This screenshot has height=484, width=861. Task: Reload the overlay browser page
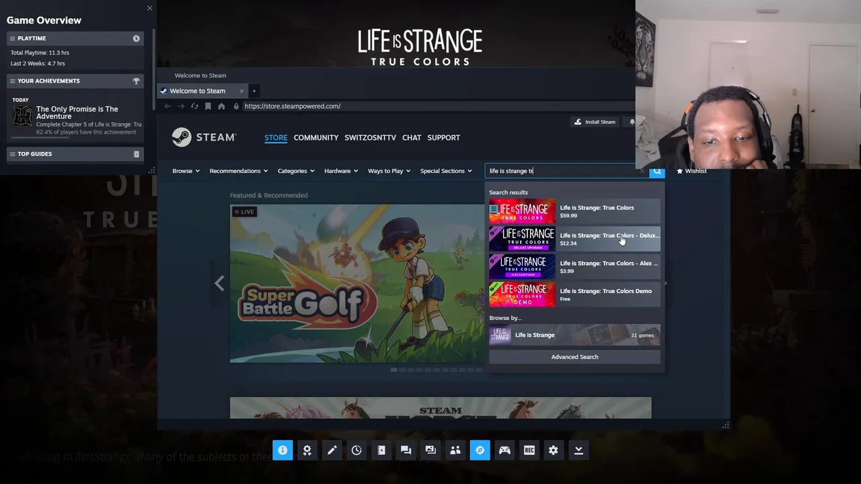tap(194, 106)
